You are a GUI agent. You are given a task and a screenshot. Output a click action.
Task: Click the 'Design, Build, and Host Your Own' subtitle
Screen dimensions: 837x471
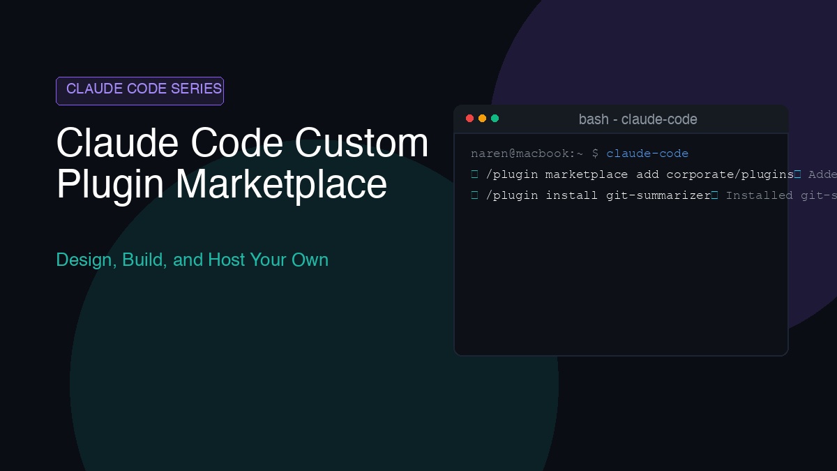point(192,260)
